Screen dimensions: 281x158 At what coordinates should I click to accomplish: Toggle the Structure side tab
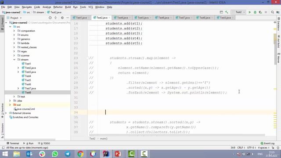[x=2, y=131]
